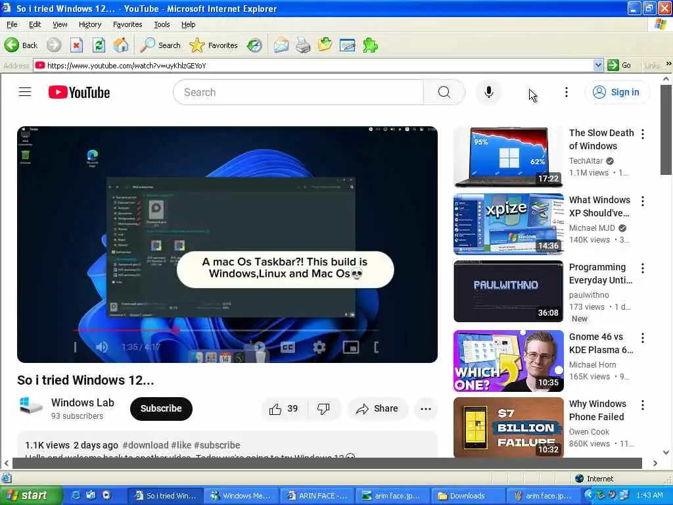Open the View menu
Screen dimensions: 673x505
[x=60, y=24]
